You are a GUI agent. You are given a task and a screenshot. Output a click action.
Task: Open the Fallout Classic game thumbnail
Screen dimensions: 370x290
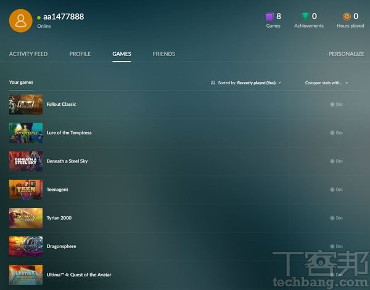pos(26,104)
